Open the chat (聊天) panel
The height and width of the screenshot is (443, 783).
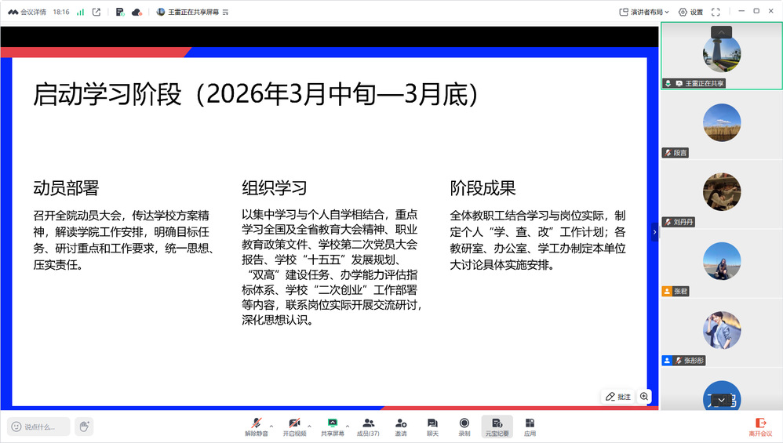pyautogui.click(x=432, y=426)
